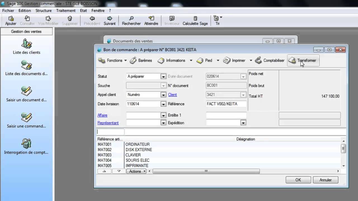The width and height of the screenshot is (358, 201).
Task: Open the Actions dropdown button
Action: pyautogui.click(x=136, y=171)
